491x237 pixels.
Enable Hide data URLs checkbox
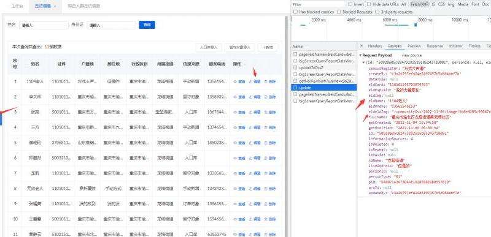click(369, 4)
